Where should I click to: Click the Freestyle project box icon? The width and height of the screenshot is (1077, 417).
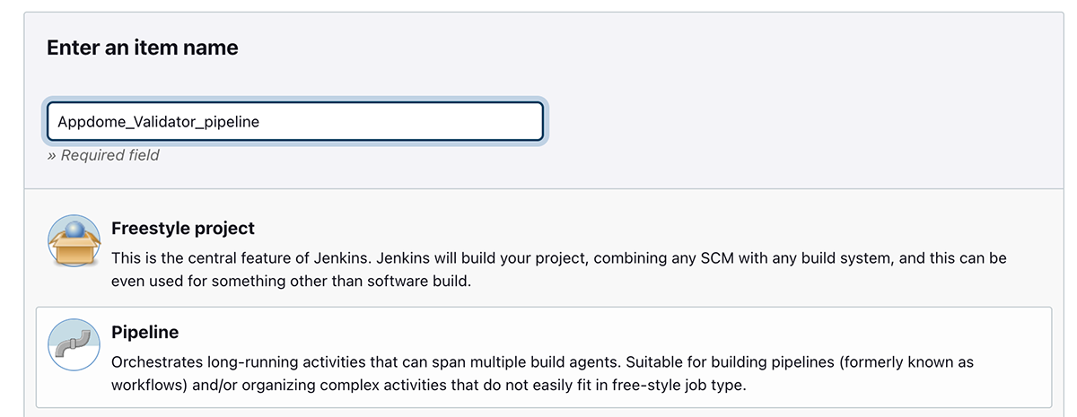(x=74, y=241)
